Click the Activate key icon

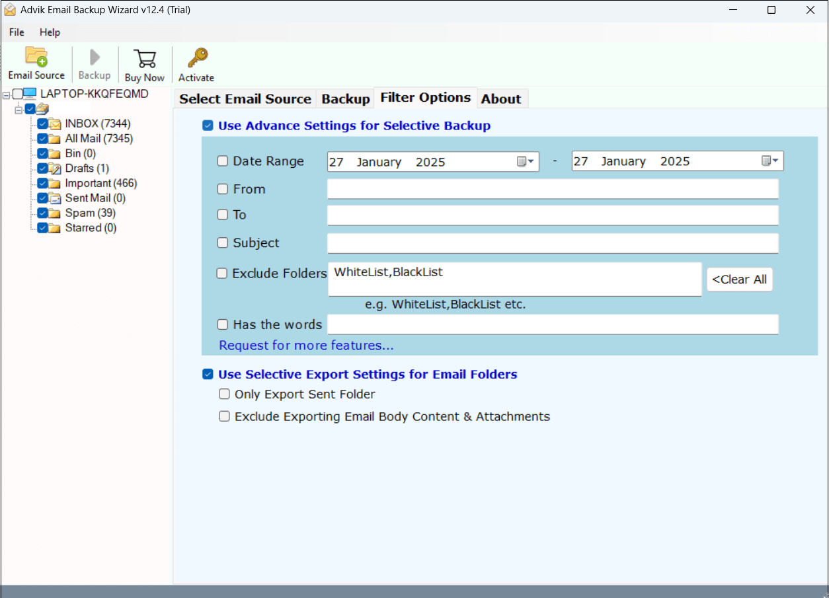pyautogui.click(x=197, y=58)
